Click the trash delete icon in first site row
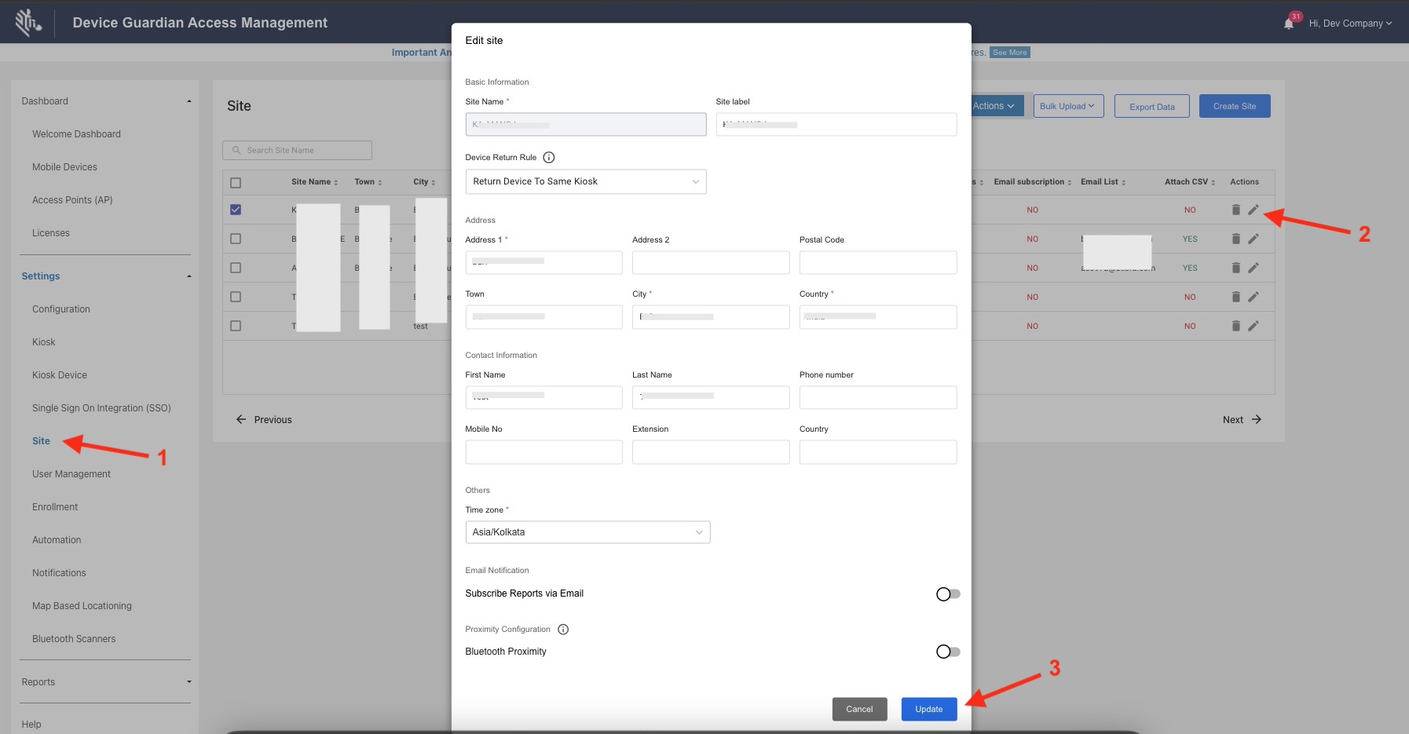 (x=1235, y=210)
